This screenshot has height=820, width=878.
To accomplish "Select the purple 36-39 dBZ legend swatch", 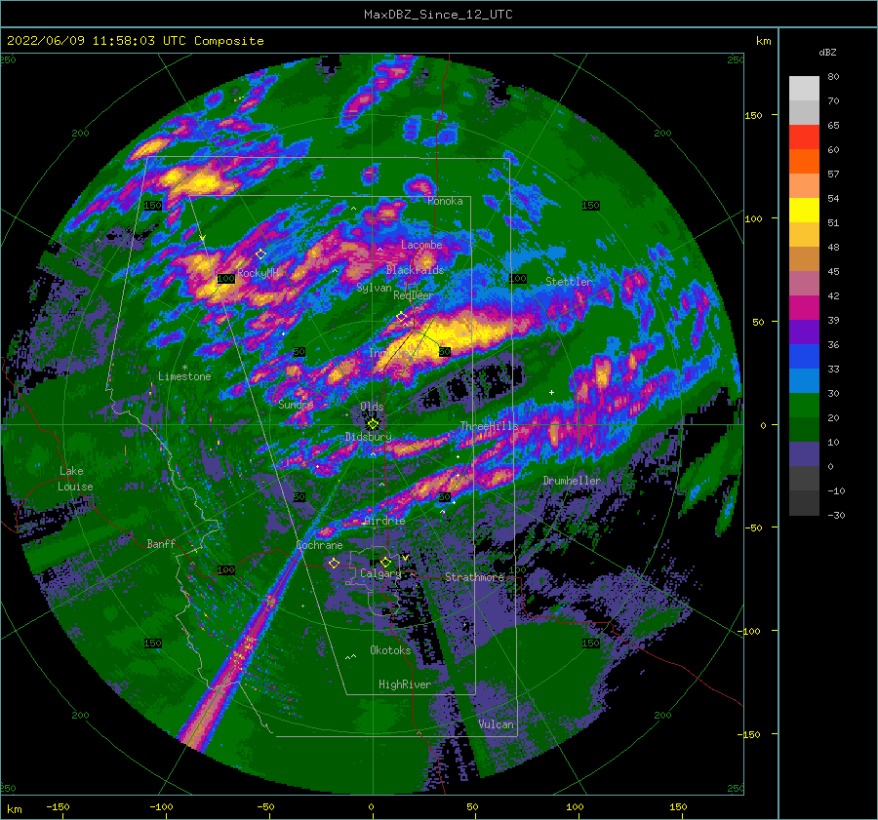I will click(804, 332).
